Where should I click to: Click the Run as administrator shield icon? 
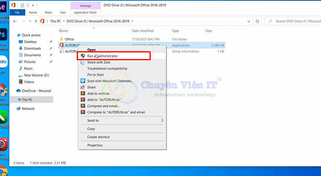[83, 56]
